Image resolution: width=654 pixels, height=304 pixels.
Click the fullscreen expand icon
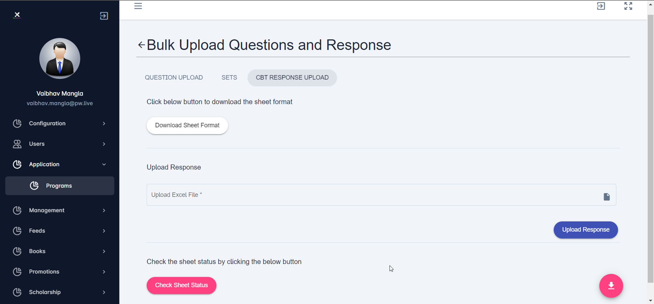(x=628, y=6)
